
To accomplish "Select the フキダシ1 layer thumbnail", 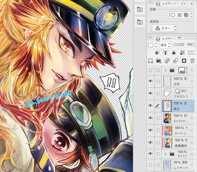I will (167, 94).
